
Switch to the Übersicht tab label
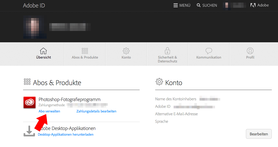44,57
